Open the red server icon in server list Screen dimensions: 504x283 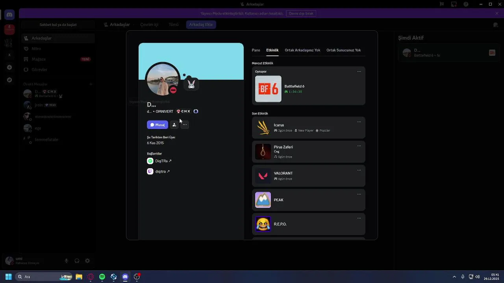9,29
